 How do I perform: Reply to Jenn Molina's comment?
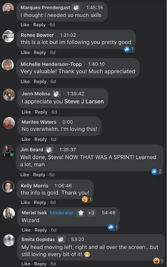pyautogui.click(x=41, y=112)
